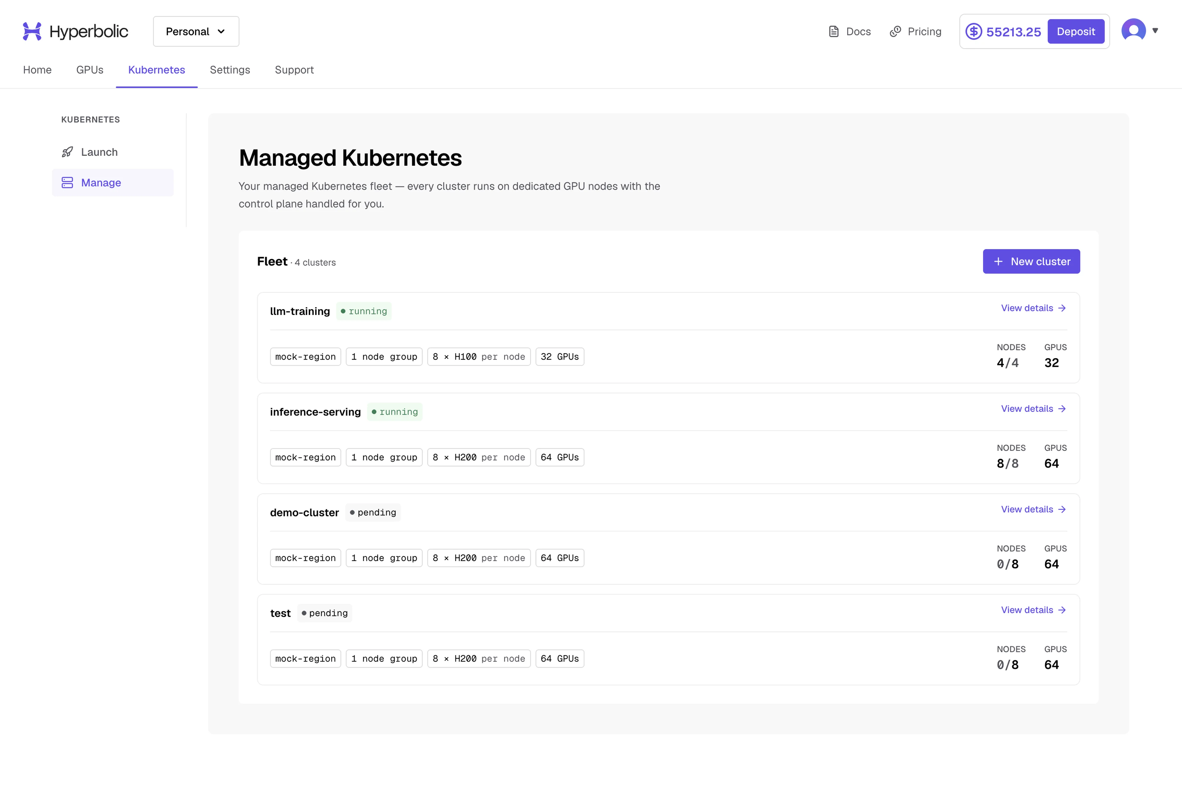
Task: Open the Pricing link
Action: click(915, 31)
